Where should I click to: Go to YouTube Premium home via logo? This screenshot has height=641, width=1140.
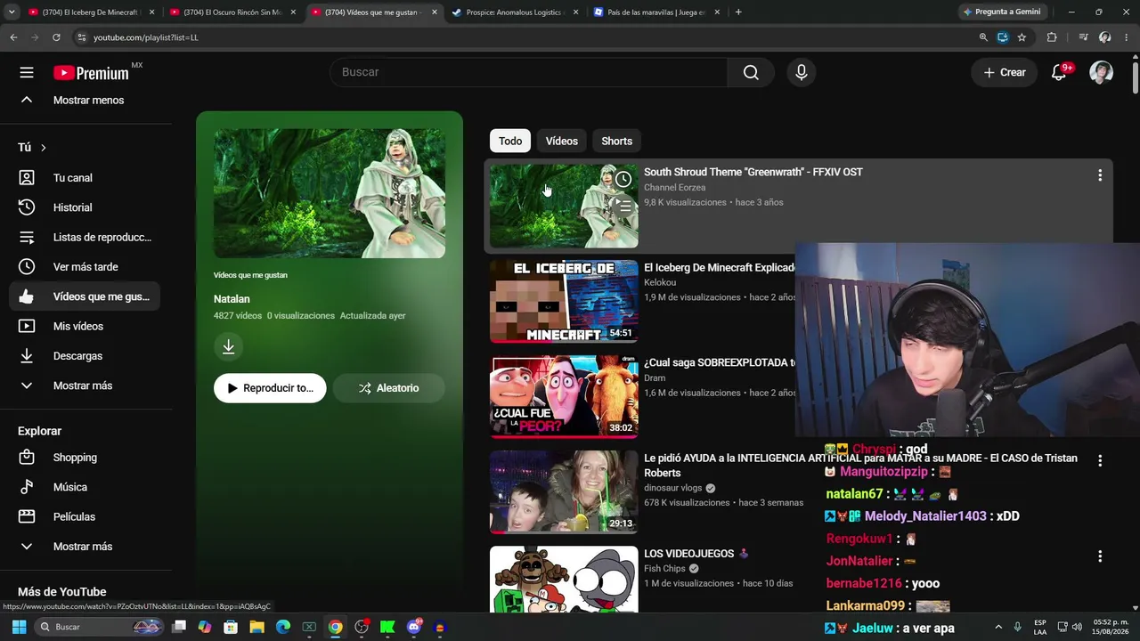point(92,73)
